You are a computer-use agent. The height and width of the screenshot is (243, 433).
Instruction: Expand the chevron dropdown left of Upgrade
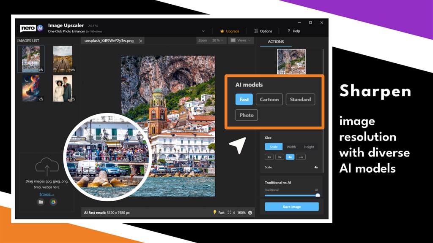[203, 31]
